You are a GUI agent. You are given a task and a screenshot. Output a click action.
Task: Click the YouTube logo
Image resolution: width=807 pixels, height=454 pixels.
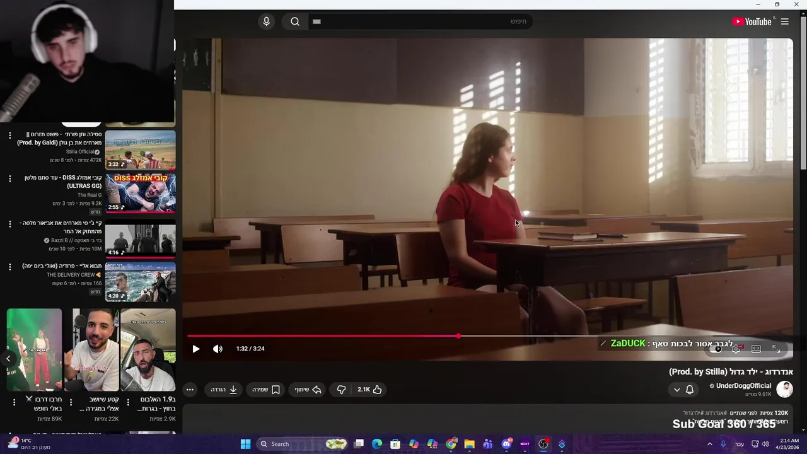(x=752, y=21)
